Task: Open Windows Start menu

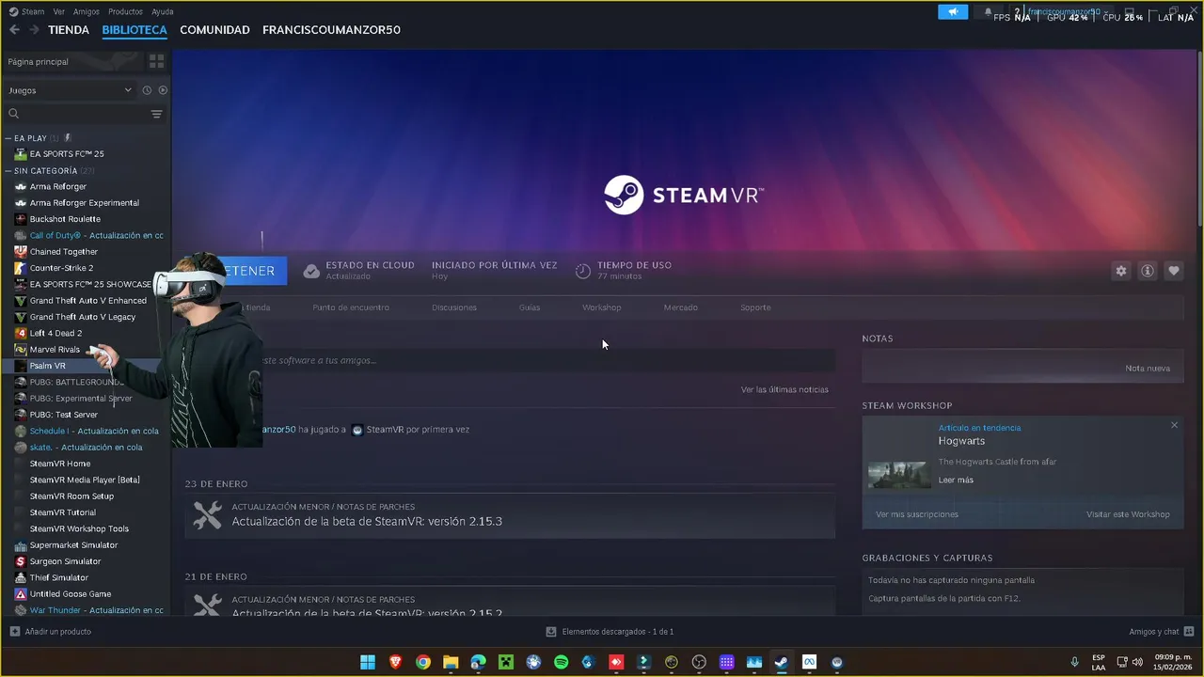Action: 368,662
